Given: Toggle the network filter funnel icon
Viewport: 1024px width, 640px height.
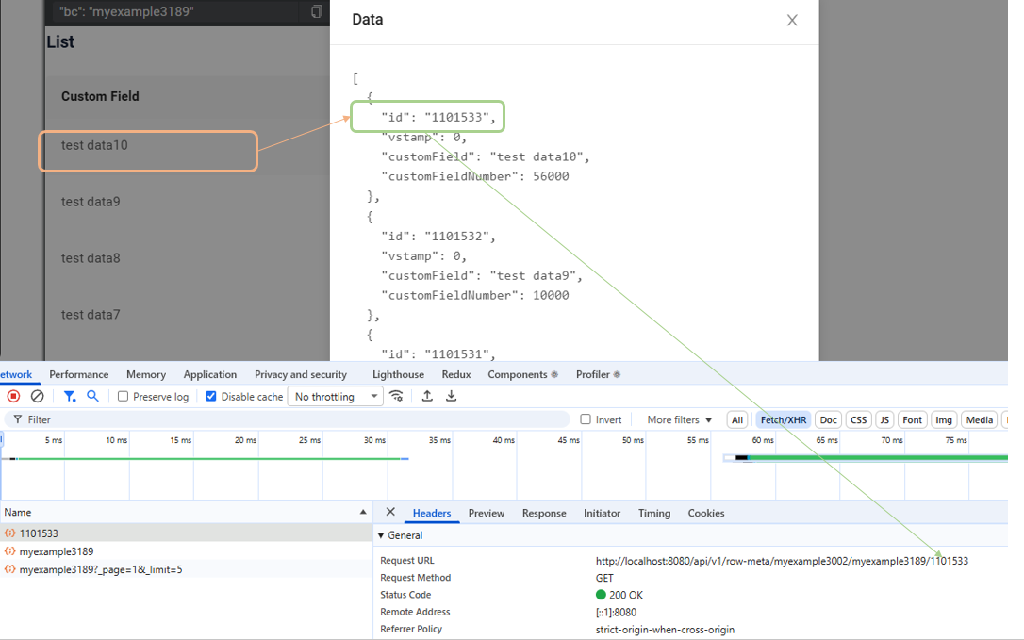Looking at the screenshot, I should (x=70, y=397).
